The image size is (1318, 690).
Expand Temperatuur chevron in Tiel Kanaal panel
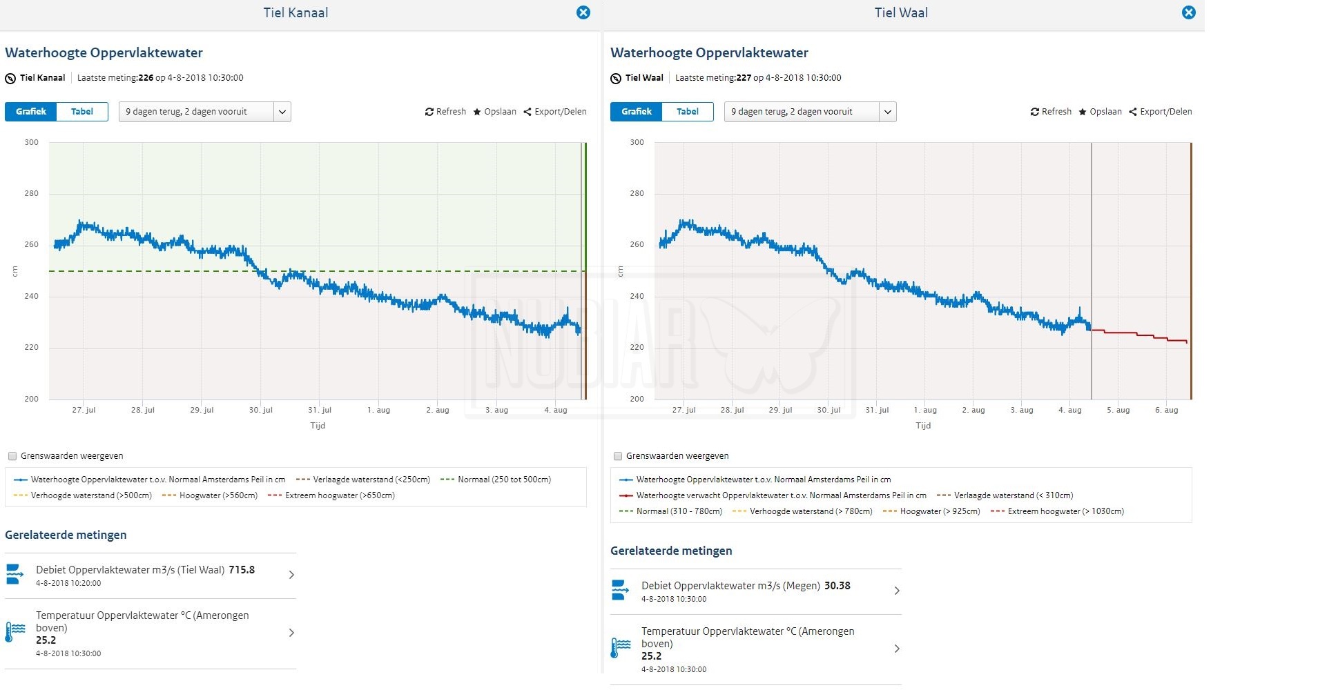(291, 633)
